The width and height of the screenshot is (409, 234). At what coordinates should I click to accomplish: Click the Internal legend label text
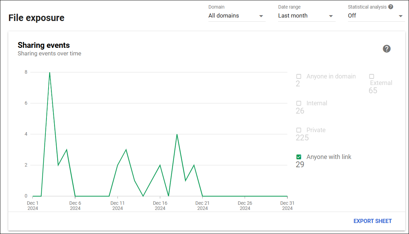pos(317,103)
